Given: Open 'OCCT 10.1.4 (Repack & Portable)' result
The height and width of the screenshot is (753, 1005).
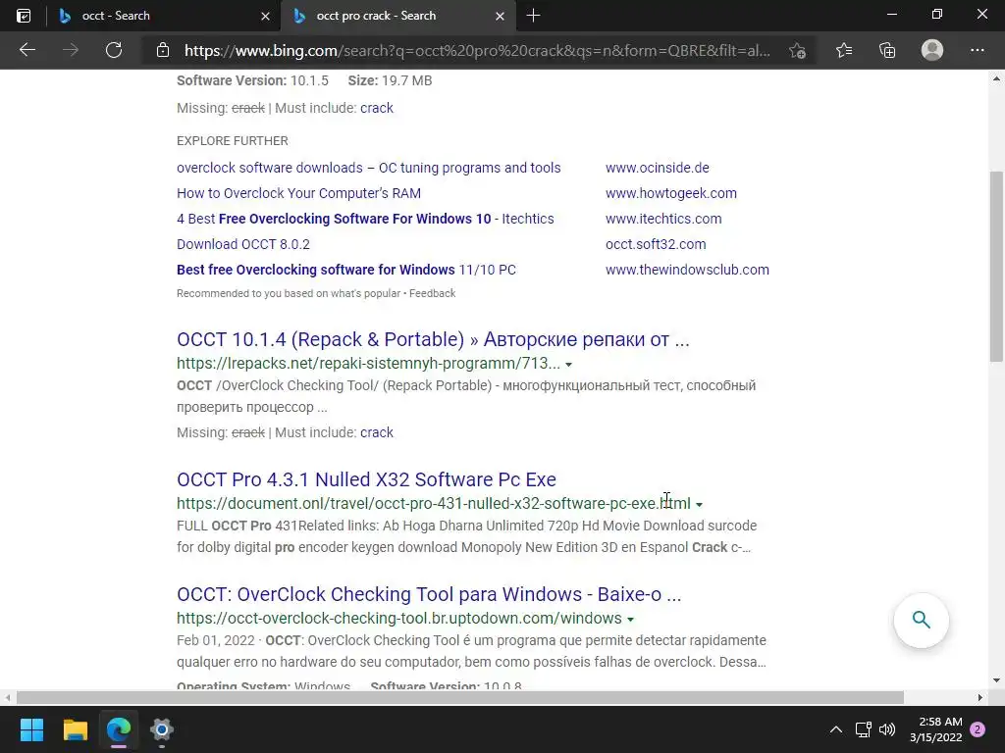Looking at the screenshot, I should (x=433, y=339).
